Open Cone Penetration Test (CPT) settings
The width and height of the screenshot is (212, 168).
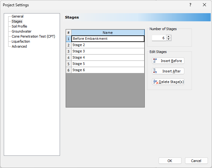[x=33, y=36]
